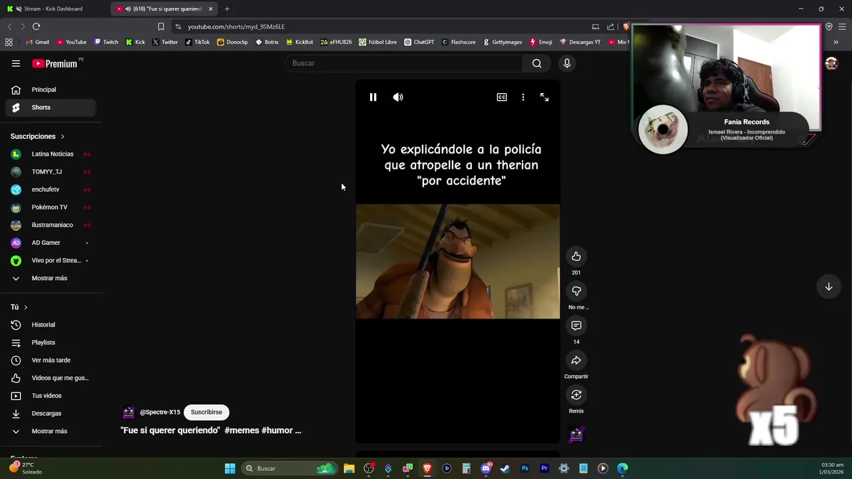Bookmark this page in address bar

click(160, 27)
